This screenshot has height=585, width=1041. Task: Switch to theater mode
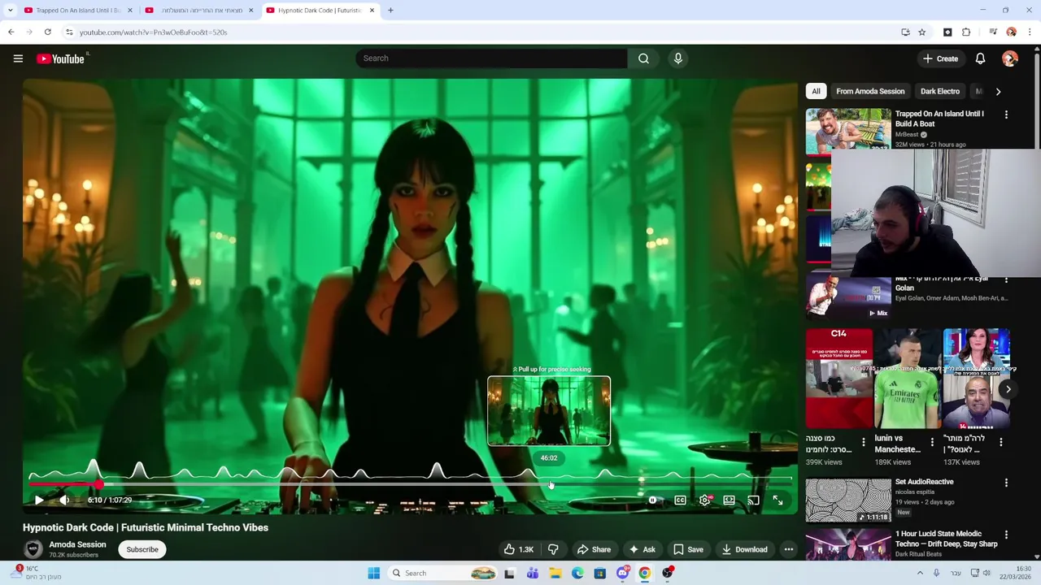730,500
